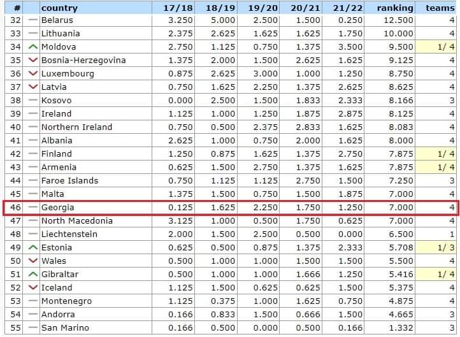
Task: Select the country name 'Gibraltar'
Action: [x=60, y=274]
